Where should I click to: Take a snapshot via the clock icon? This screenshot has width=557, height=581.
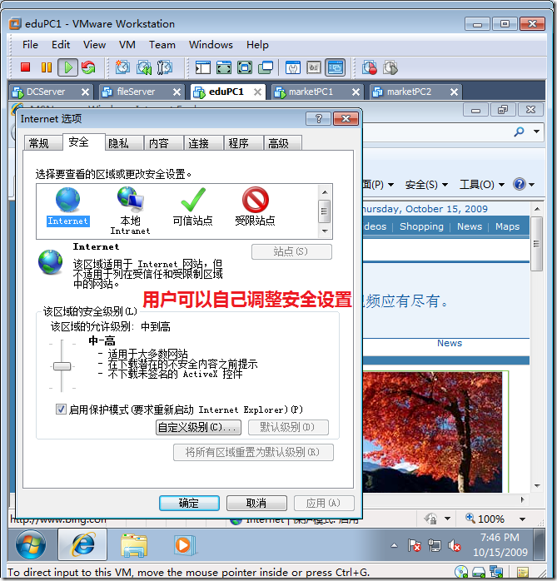(122, 67)
